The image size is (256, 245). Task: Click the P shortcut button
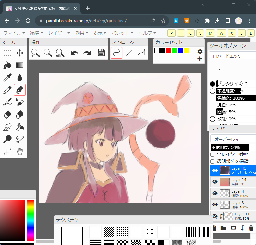[171, 33]
